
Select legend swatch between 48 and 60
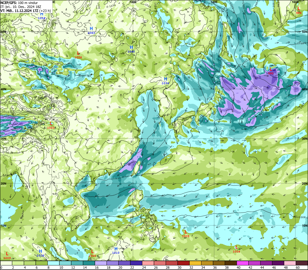290,263
